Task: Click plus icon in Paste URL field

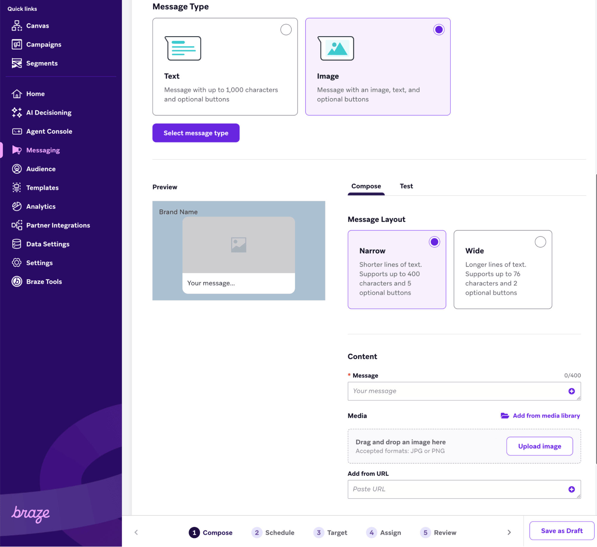Action: click(x=571, y=489)
